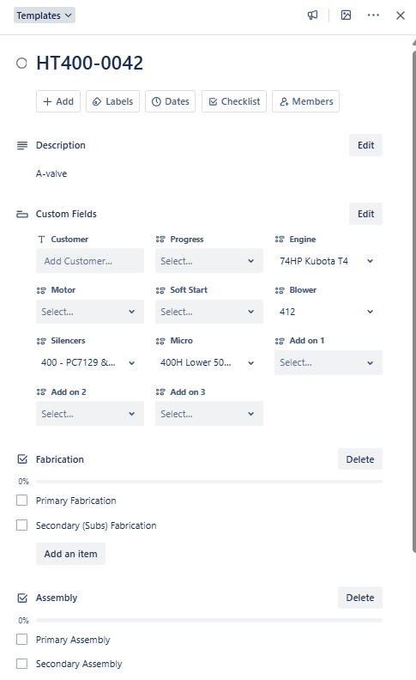Click the Description section icon
The width and height of the screenshot is (416, 680).
coord(22,145)
